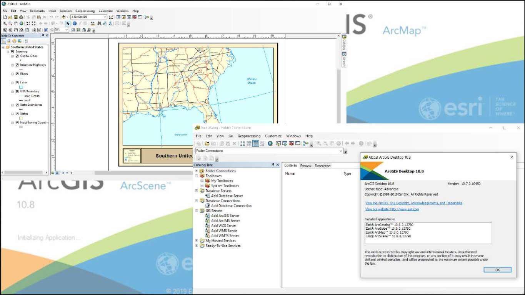The image size is (525, 295).
Task: Switch to the Description tab in ArcCatalog
Action: [x=322, y=166]
